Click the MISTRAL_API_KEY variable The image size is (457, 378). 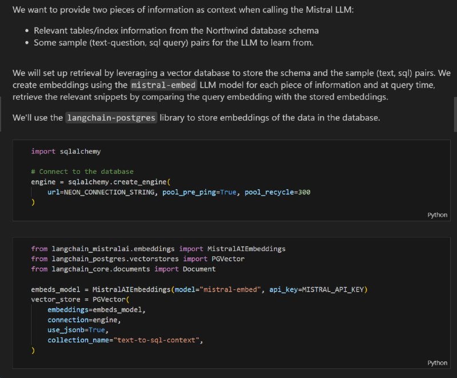pyautogui.click(x=333, y=289)
